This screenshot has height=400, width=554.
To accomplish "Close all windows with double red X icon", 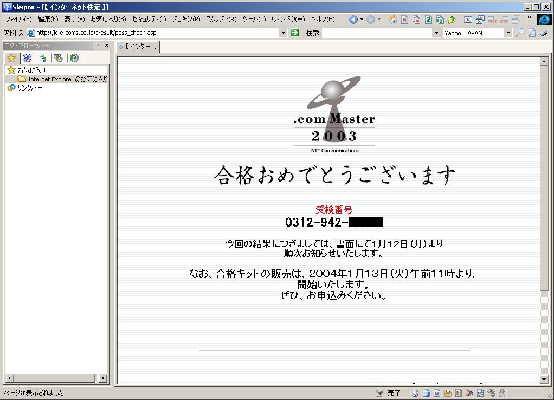I will coord(480,20).
